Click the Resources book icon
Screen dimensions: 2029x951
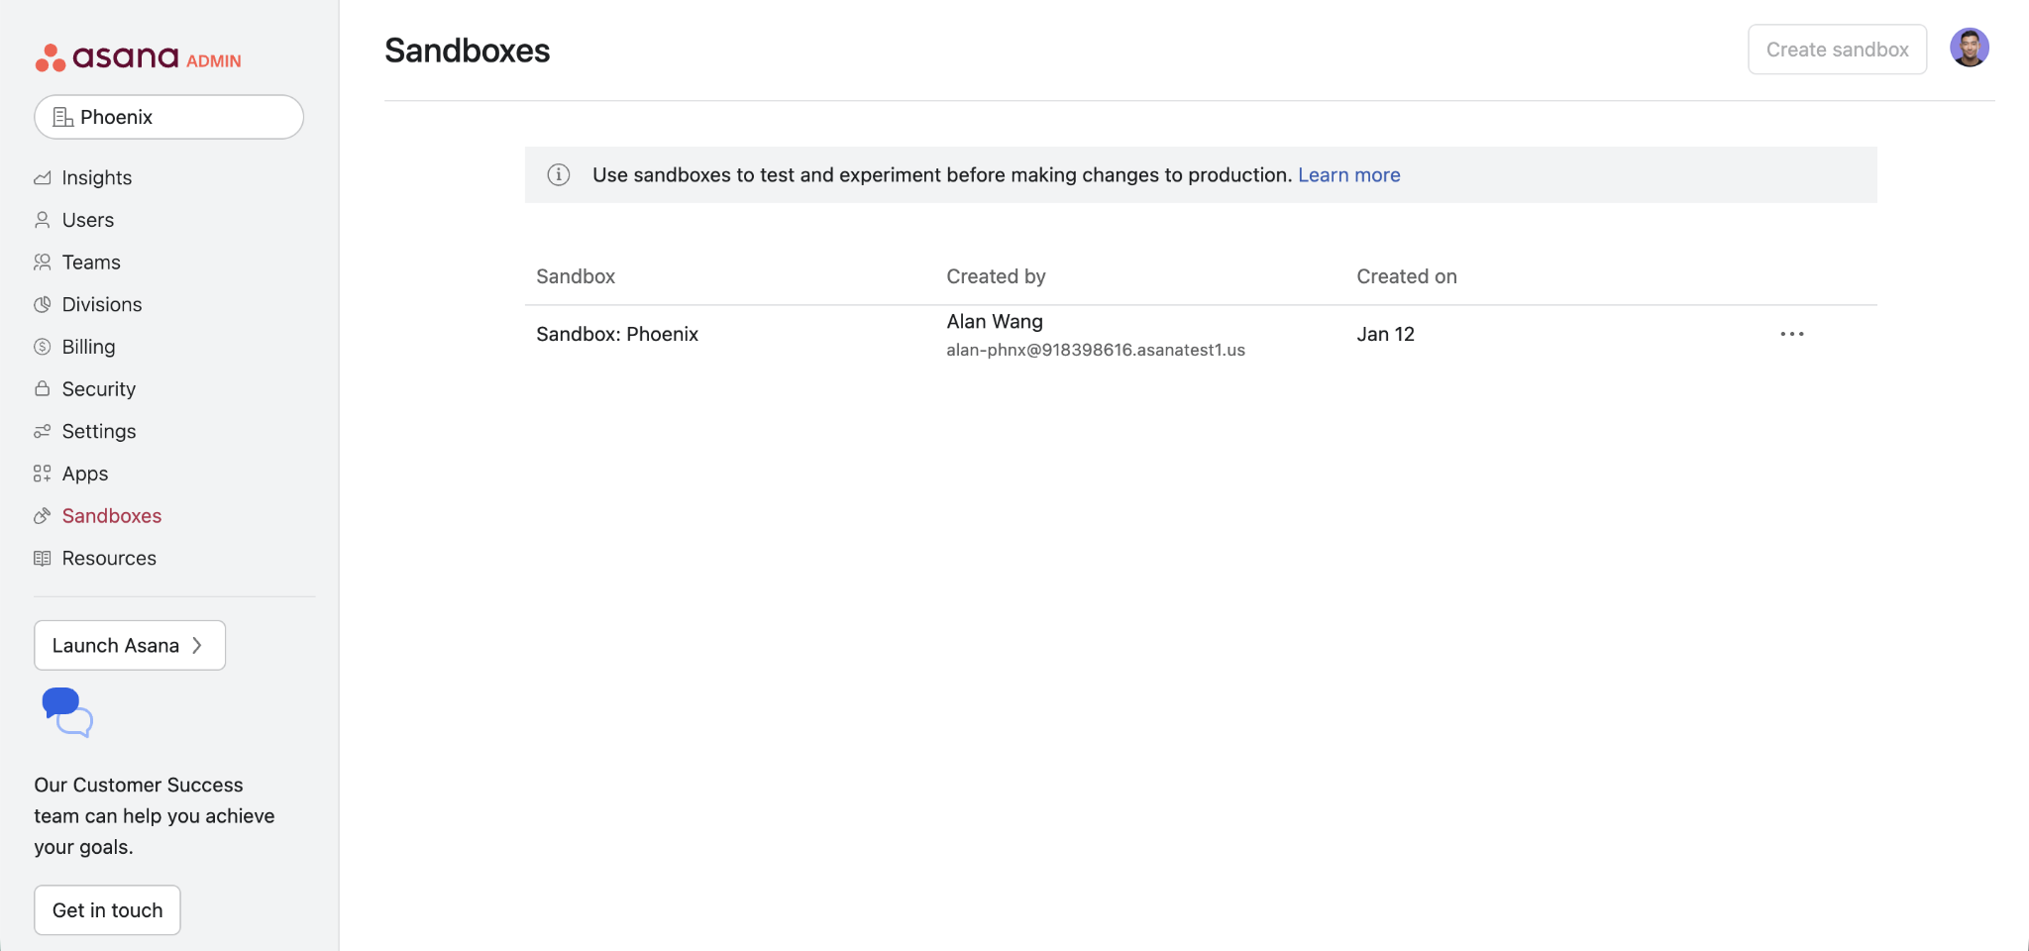[42, 559]
